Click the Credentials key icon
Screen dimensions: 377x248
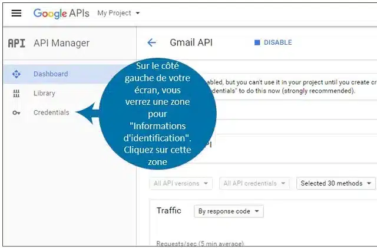click(16, 113)
